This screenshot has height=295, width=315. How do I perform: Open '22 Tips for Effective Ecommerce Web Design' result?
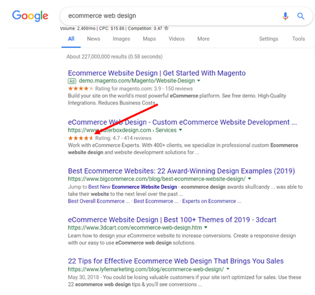click(x=176, y=261)
